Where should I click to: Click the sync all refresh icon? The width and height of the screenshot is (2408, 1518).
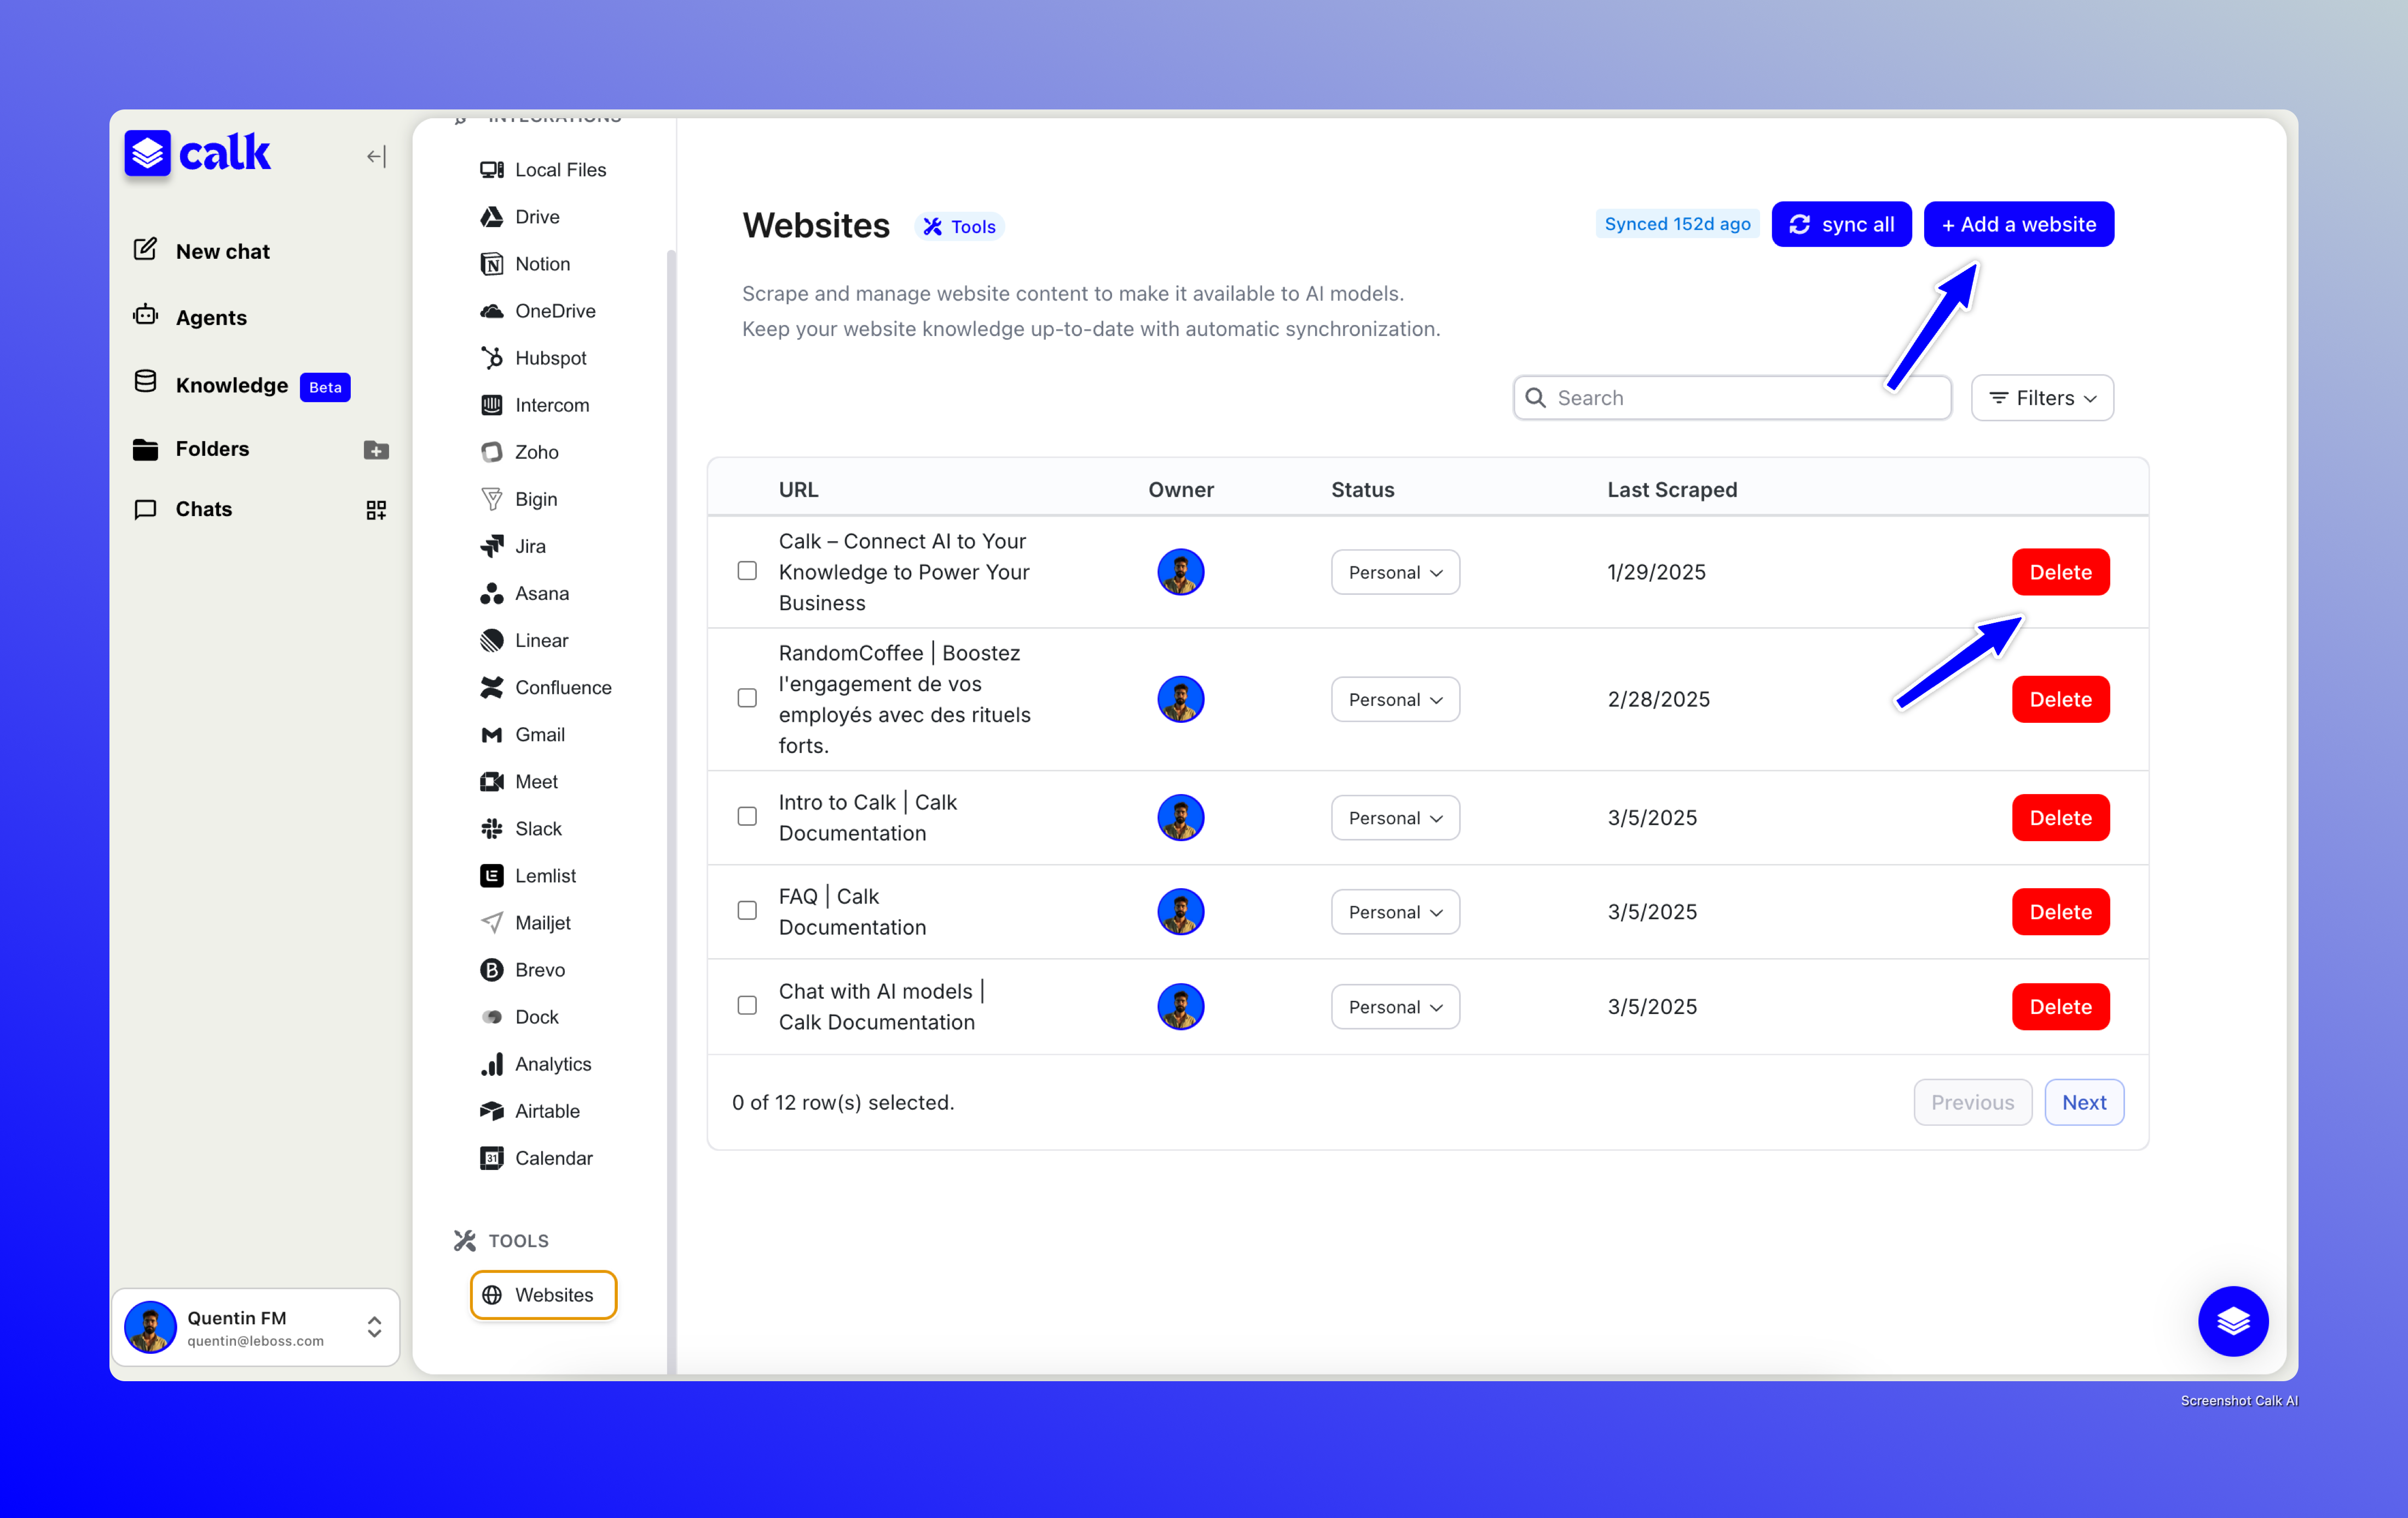coord(1799,224)
